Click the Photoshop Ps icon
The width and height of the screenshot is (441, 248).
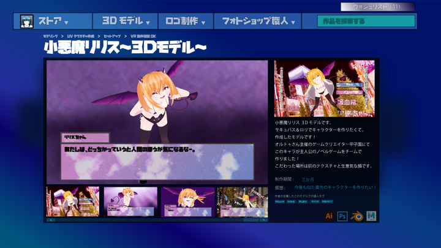point(342,216)
